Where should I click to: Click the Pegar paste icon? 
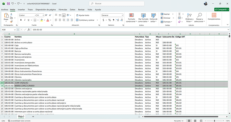(6, 15)
